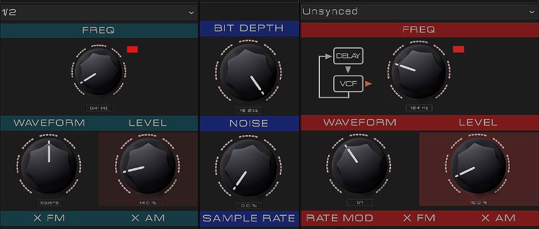Click the 16 Bits value field
The width and height of the screenshot is (539, 229).
coord(249,110)
